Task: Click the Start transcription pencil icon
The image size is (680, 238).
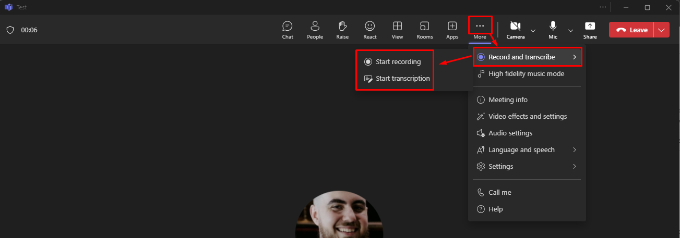Action: click(368, 78)
